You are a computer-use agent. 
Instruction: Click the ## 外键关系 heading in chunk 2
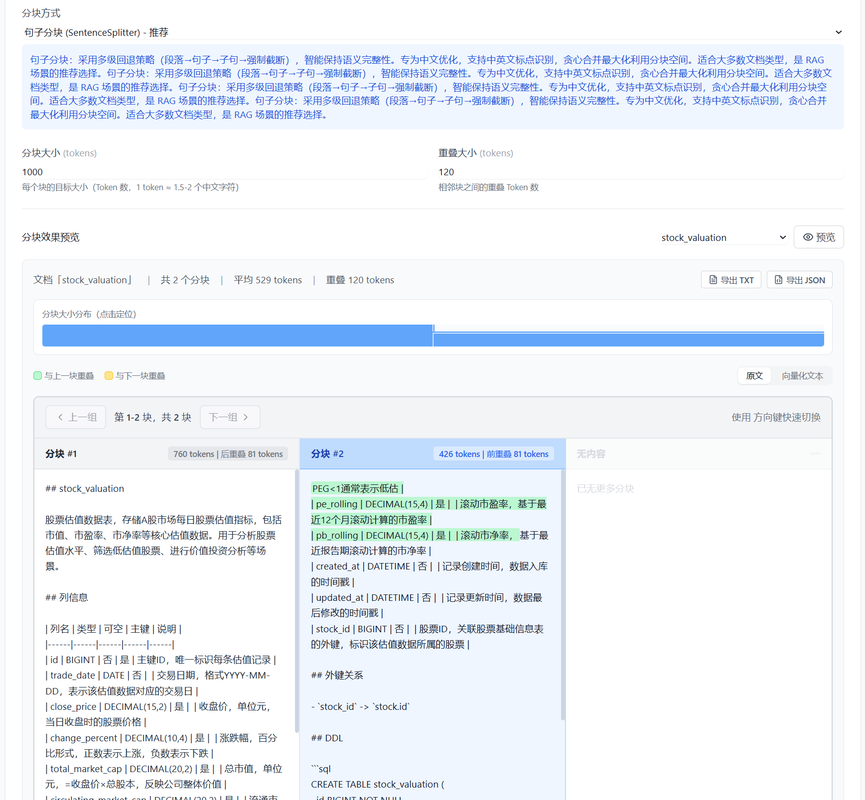tap(337, 675)
